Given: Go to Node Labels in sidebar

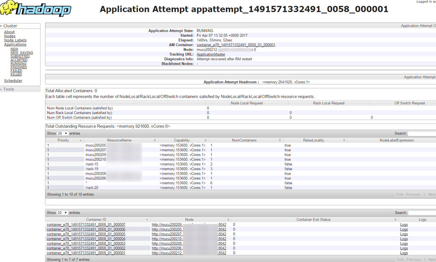Looking at the screenshot, I should [15, 40].
